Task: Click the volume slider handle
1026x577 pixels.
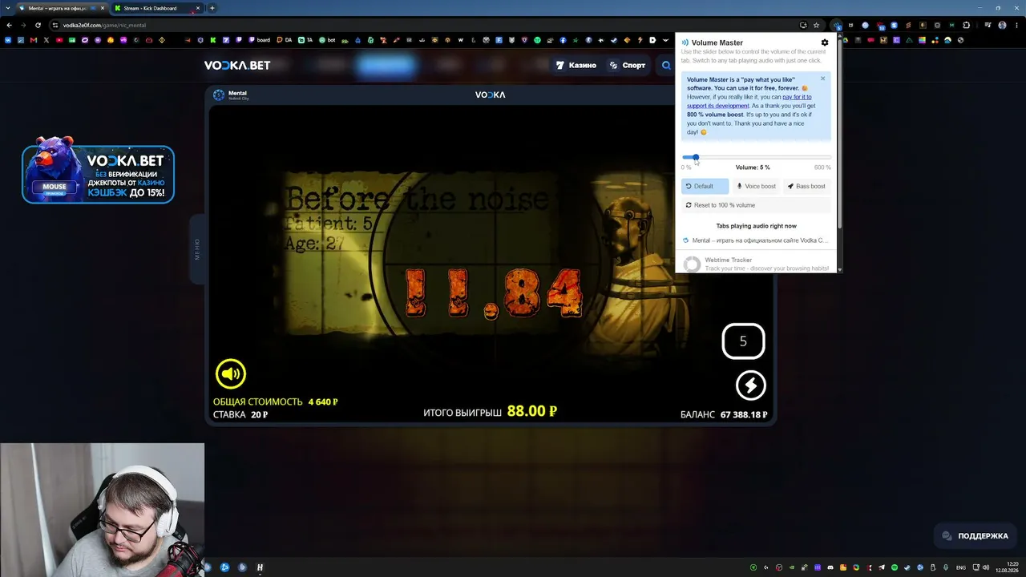Action: 696,157
